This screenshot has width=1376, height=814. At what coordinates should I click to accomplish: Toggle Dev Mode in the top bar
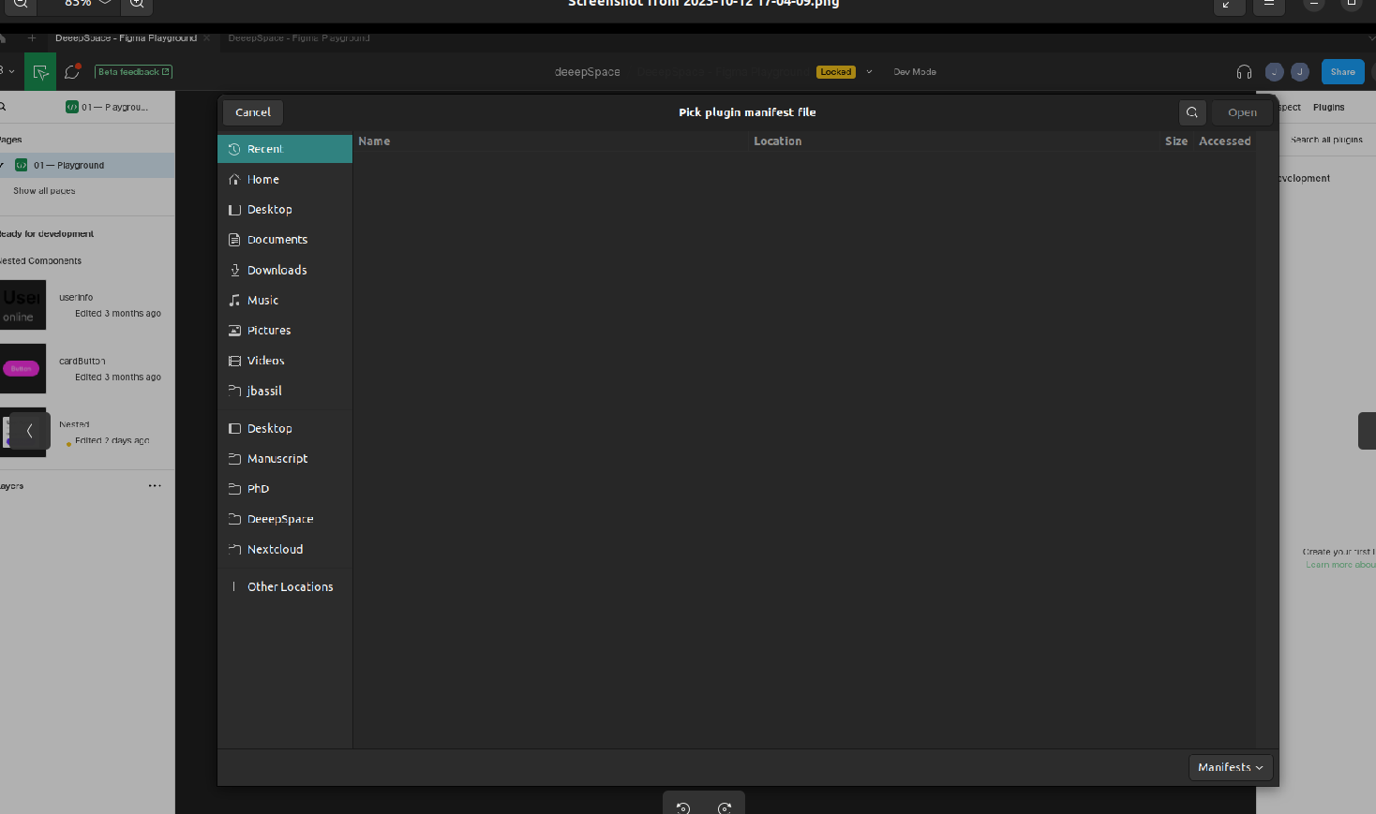click(x=914, y=71)
